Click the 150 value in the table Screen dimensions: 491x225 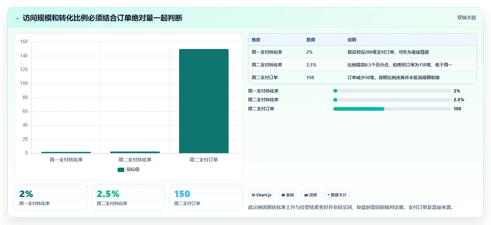[310, 78]
